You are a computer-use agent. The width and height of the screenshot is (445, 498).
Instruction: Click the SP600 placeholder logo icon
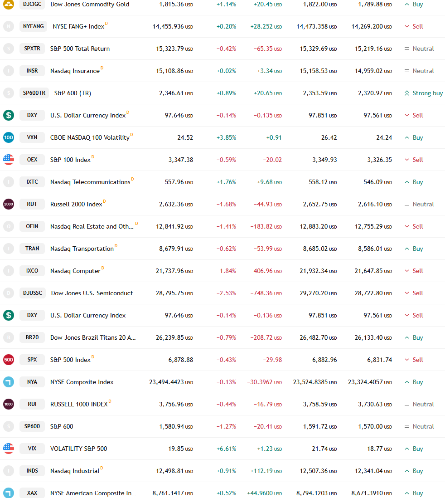click(x=9, y=426)
